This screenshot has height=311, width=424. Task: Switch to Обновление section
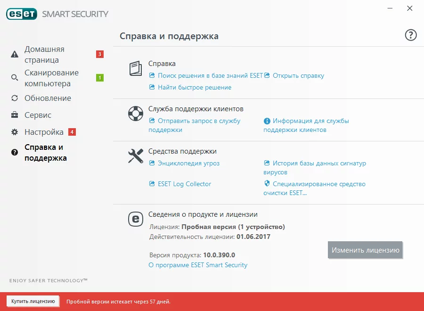(48, 98)
